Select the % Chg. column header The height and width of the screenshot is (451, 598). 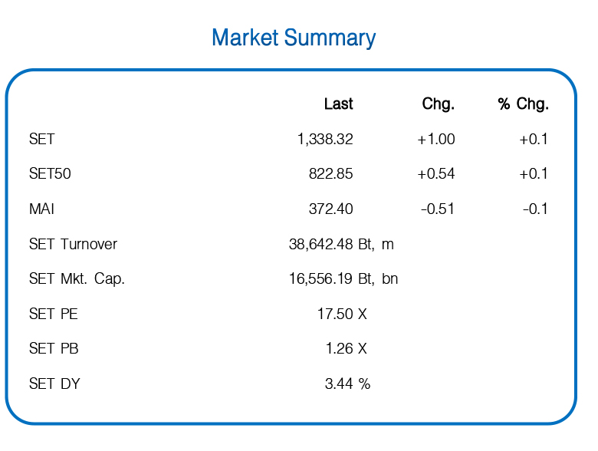pyautogui.click(x=523, y=104)
